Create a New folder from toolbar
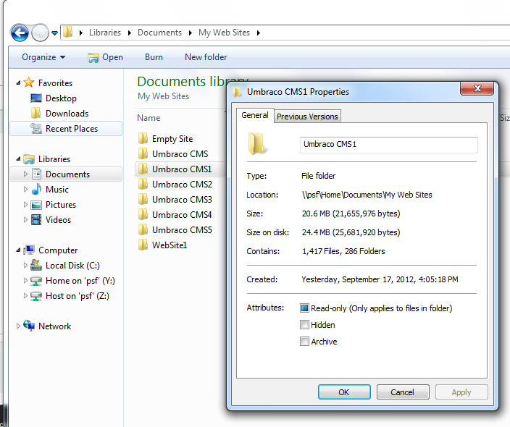Image resolution: width=510 pixels, height=427 pixels. [x=206, y=57]
